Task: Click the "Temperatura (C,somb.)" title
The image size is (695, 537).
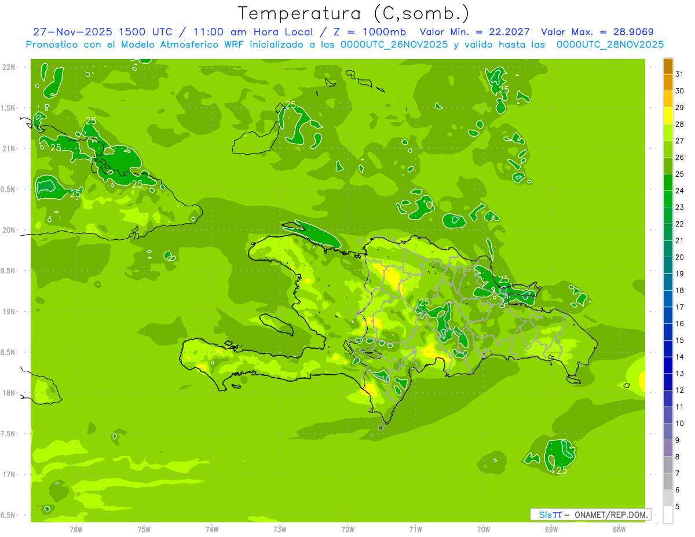Action: (x=354, y=13)
